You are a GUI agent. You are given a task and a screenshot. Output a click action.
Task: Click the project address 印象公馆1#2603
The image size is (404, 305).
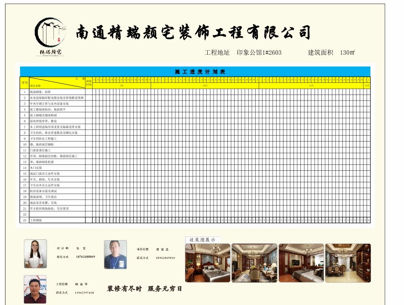tap(259, 53)
